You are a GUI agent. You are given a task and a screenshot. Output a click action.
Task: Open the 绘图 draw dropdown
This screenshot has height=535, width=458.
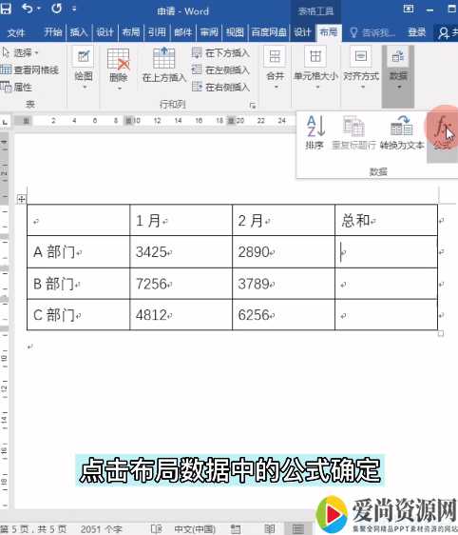click(x=84, y=69)
